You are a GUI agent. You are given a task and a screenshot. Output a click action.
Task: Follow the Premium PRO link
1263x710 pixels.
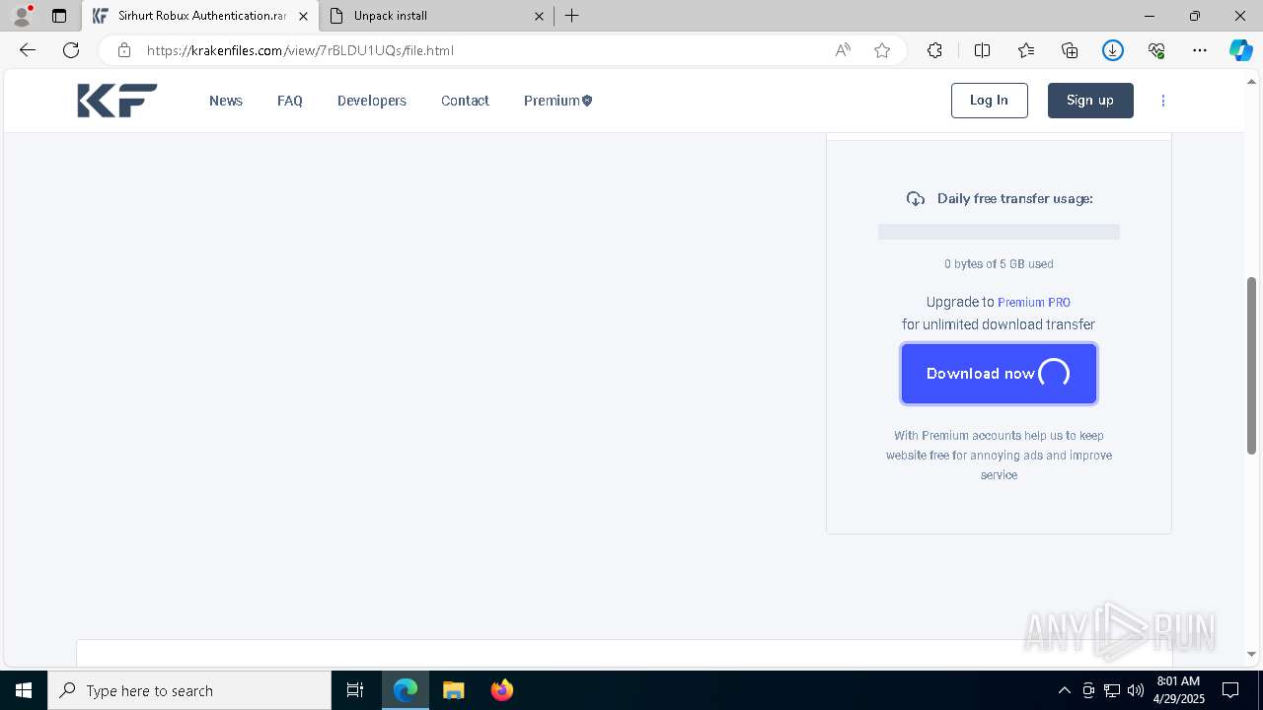pyautogui.click(x=1034, y=303)
